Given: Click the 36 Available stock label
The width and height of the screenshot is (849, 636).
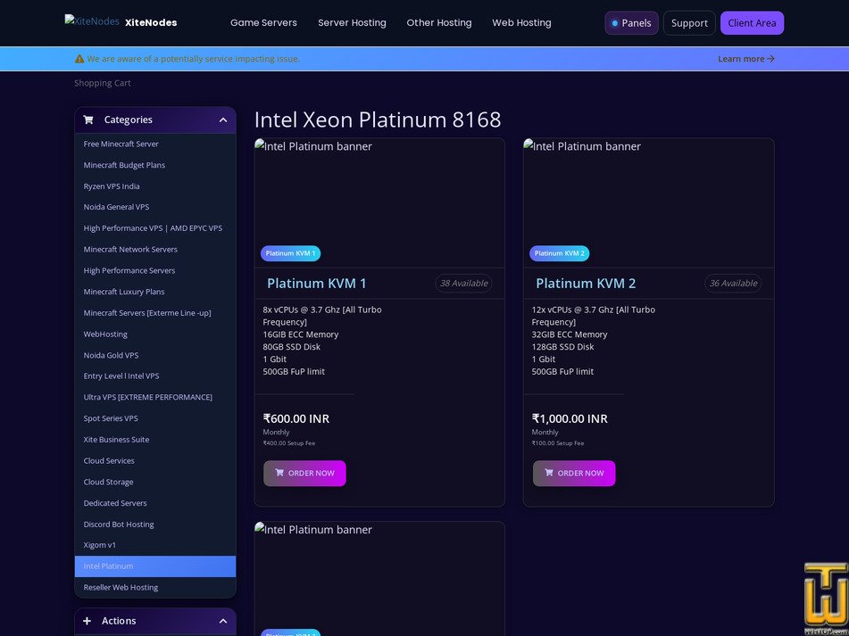Looking at the screenshot, I should coord(733,284).
